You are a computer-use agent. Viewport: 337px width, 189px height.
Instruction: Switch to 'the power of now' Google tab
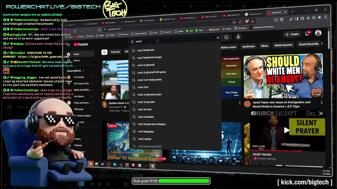tap(254, 14)
